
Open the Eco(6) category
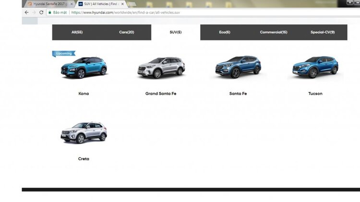pos(225,32)
